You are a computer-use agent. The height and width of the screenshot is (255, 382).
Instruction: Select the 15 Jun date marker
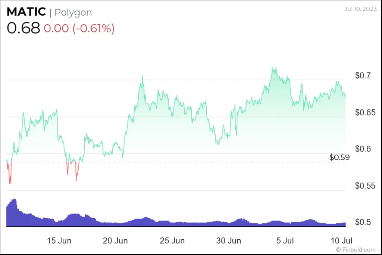[60, 240]
